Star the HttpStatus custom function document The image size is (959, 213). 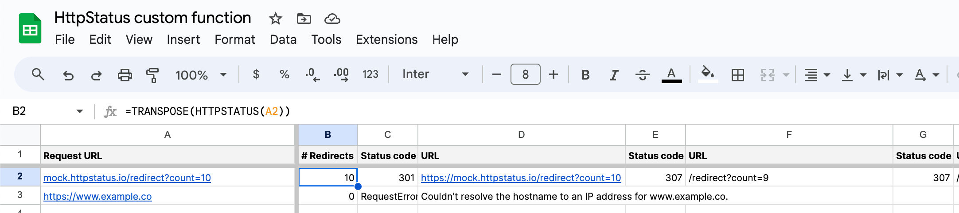point(275,19)
